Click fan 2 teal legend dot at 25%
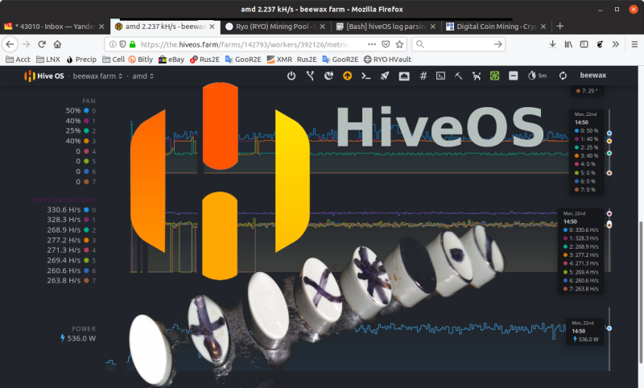This screenshot has height=388, width=644. coord(86,131)
